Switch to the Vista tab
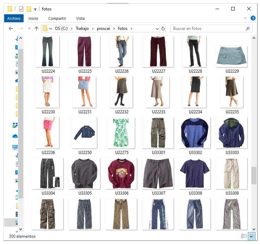This screenshot has height=244, width=260. tap(80, 18)
